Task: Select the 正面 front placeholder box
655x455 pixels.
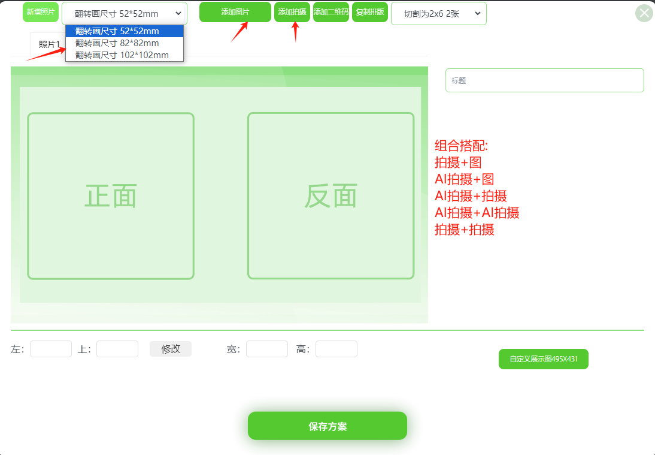Action: point(111,195)
